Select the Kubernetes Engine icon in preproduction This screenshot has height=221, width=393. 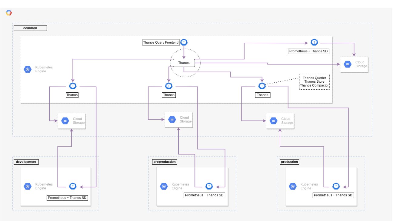point(164,186)
